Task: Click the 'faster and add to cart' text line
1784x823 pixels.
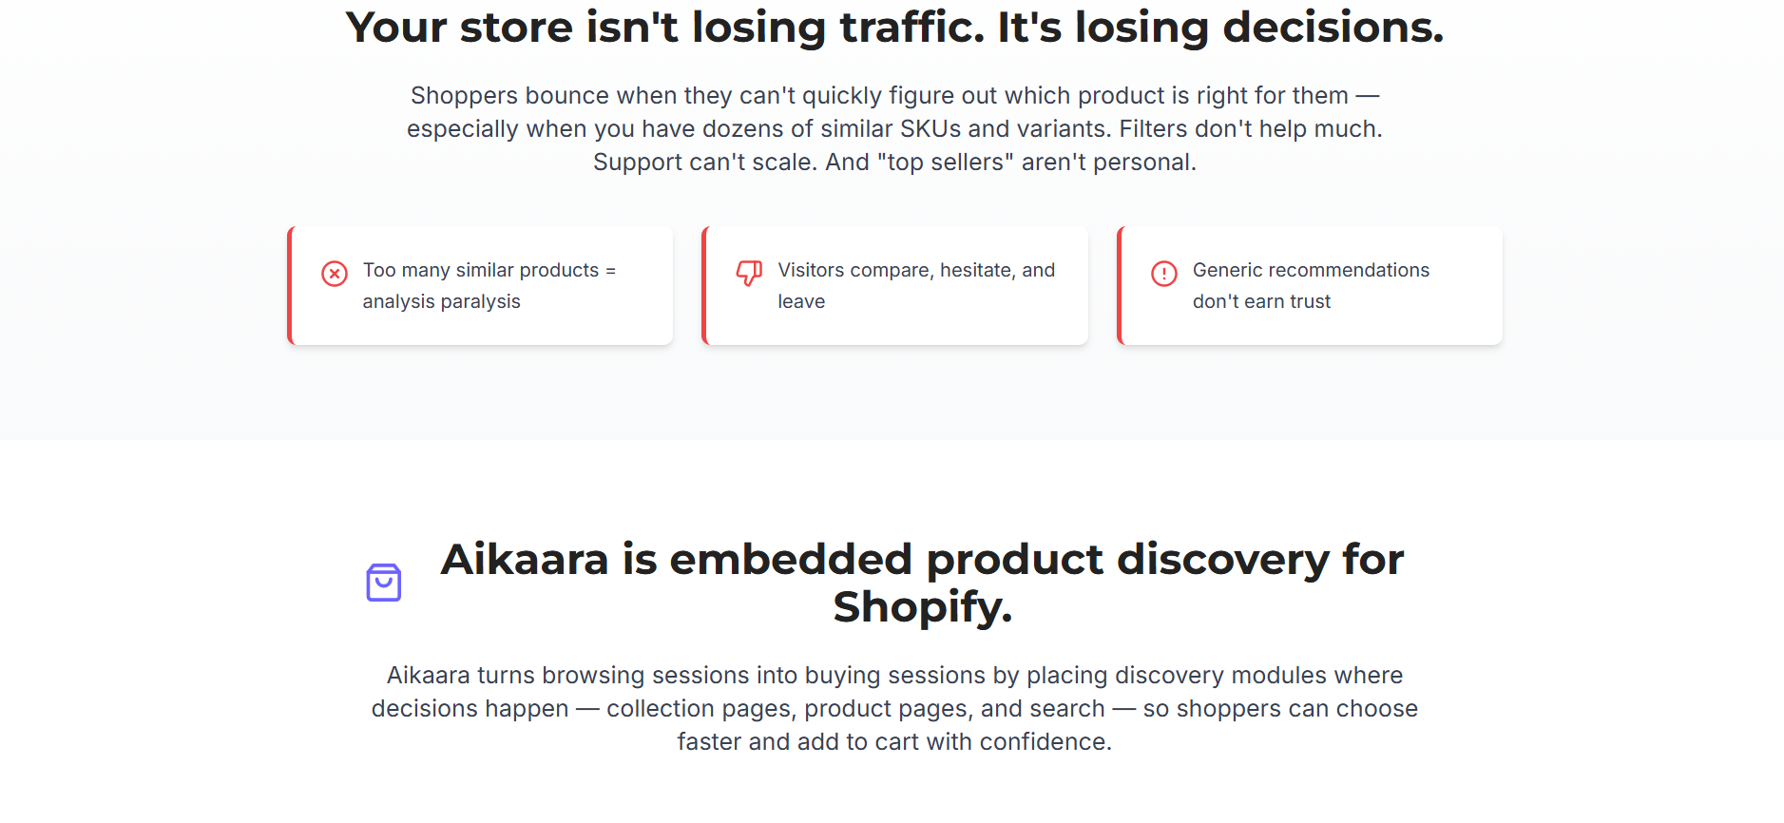Action: pyautogui.click(x=893, y=742)
